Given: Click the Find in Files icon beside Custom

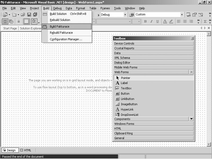Looking at the screenshot, I should [131, 15].
